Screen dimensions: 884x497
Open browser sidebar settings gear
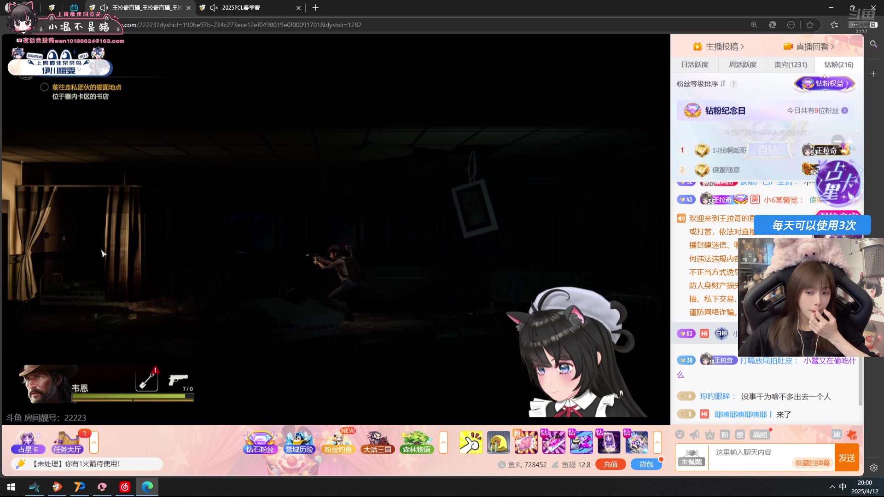tap(873, 468)
